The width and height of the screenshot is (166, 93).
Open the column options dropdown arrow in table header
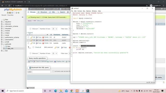coord(47,35)
